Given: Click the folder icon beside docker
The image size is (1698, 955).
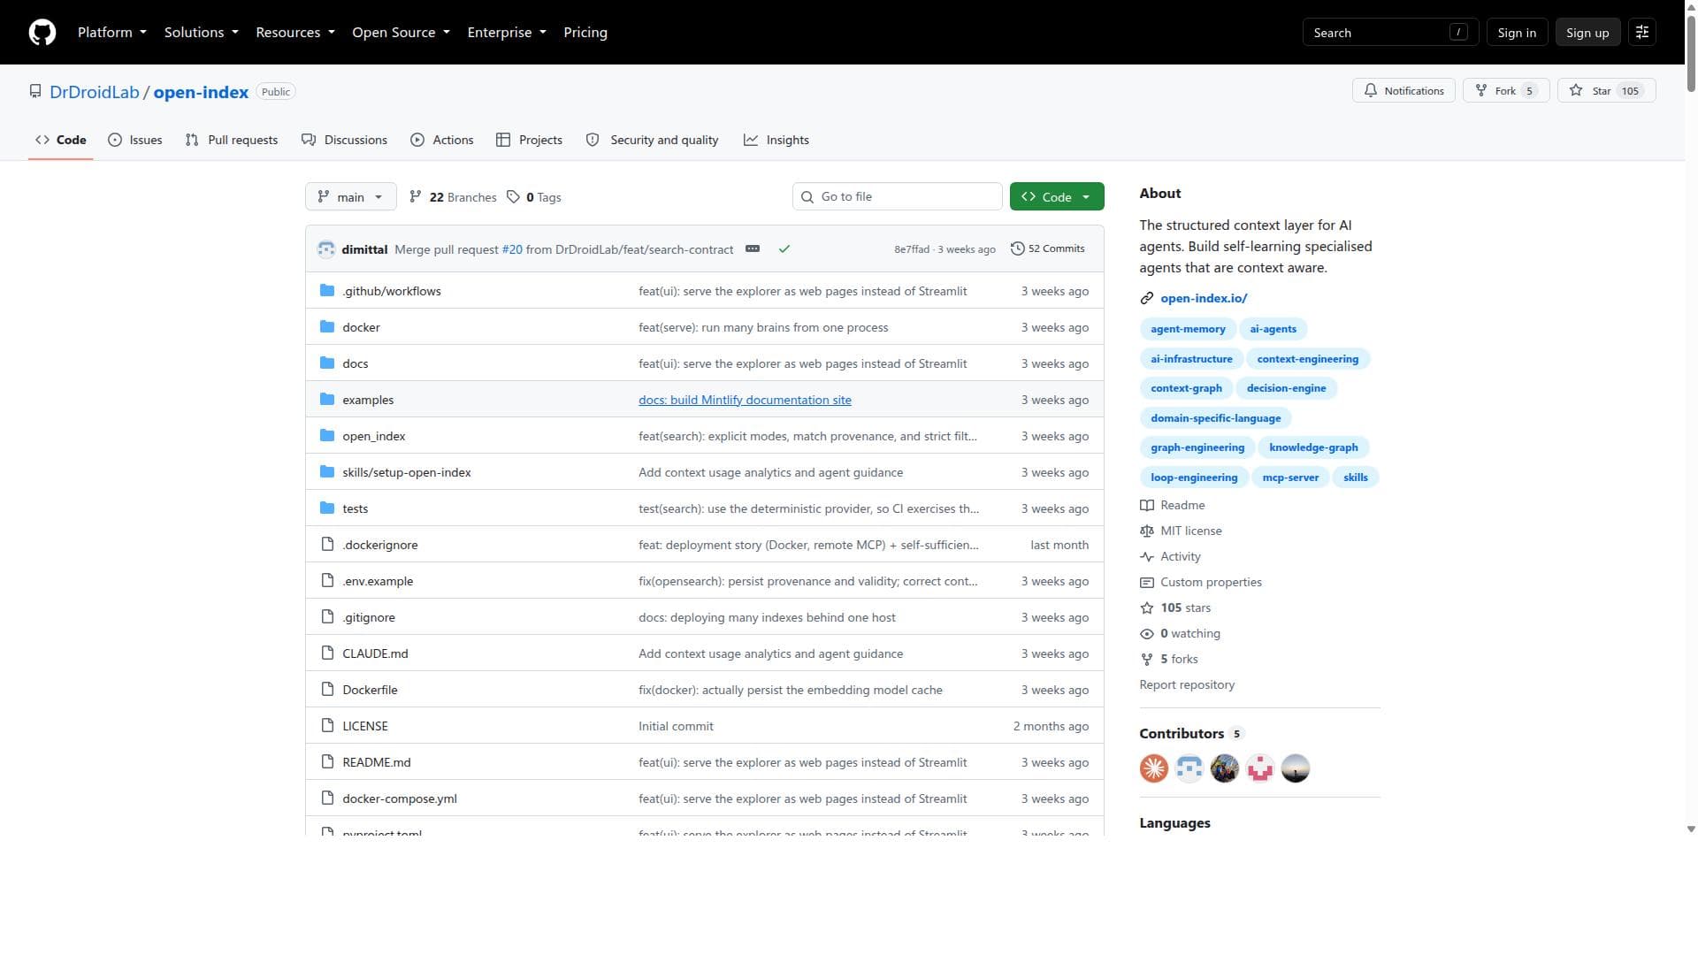Looking at the screenshot, I should click(327, 327).
